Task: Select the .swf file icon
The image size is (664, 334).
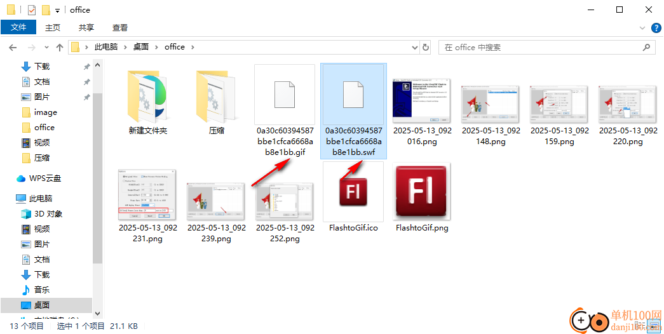Action: point(353,94)
